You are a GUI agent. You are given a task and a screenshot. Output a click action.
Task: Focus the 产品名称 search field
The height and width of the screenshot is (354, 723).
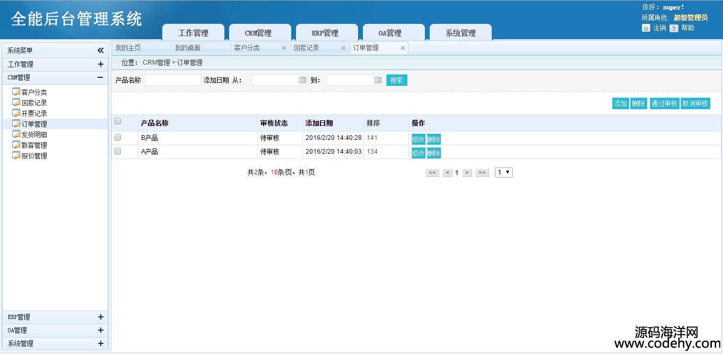click(172, 80)
